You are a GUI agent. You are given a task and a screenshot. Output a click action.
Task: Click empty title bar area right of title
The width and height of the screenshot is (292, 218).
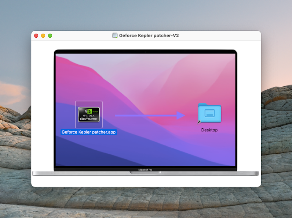click(220, 35)
